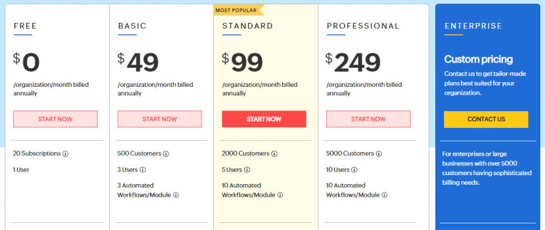Click Start Now under Basic plan

(x=159, y=119)
